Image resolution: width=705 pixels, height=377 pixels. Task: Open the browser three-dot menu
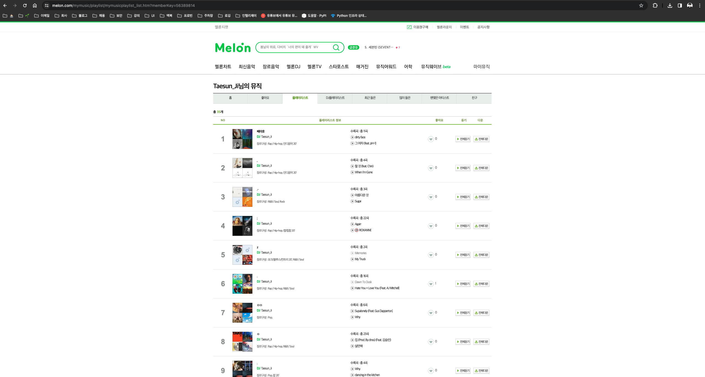tap(699, 6)
